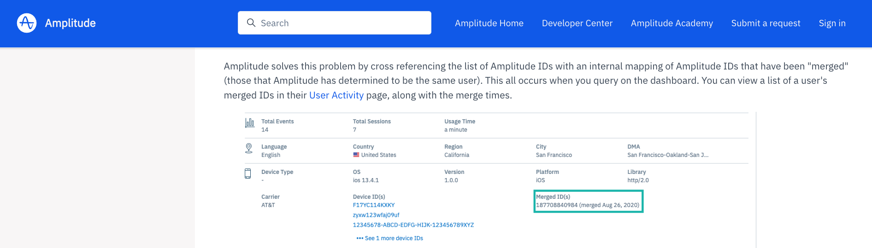Click the Language value English
Screen dimensions: 872x248
(x=271, y=155)
